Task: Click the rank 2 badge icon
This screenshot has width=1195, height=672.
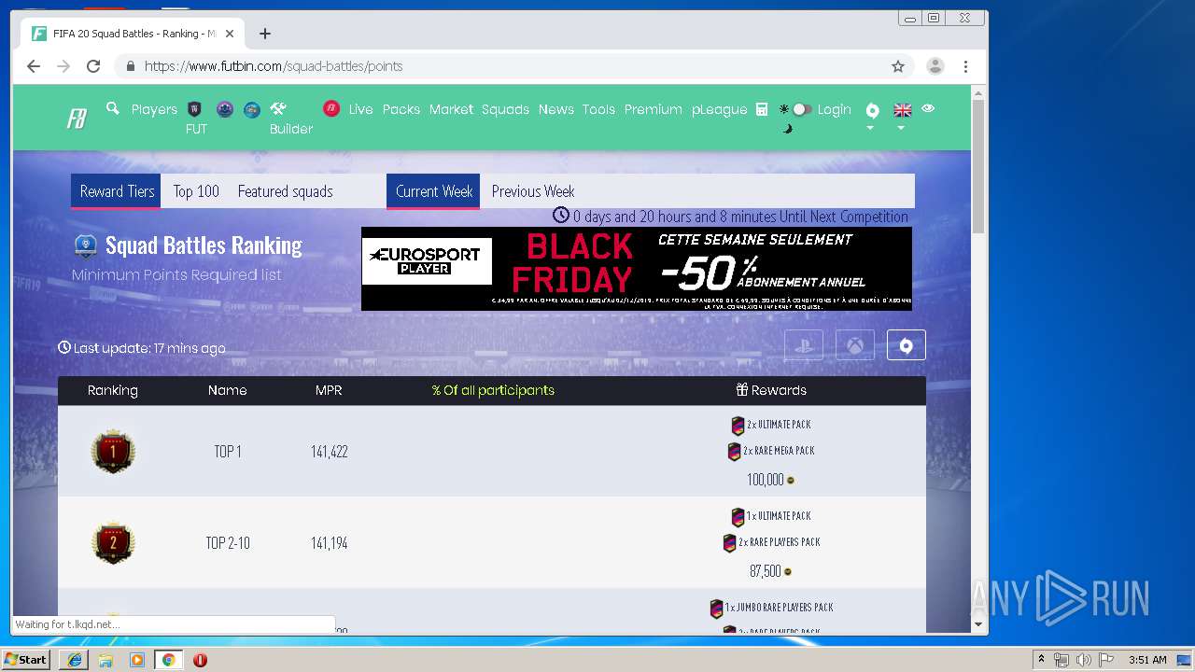Action: click(113, 543)
